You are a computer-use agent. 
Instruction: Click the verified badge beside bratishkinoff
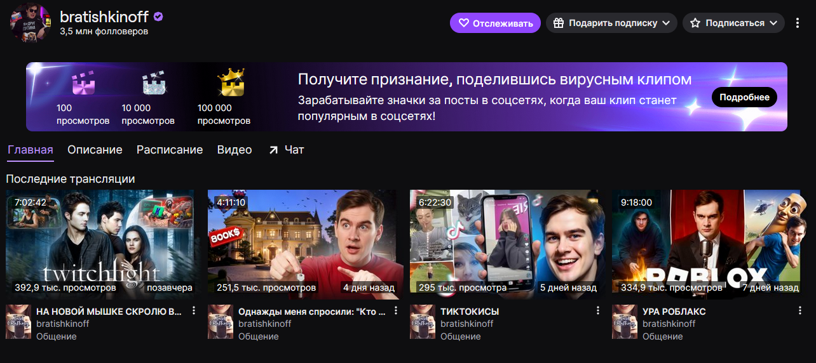tap(158, 17)
